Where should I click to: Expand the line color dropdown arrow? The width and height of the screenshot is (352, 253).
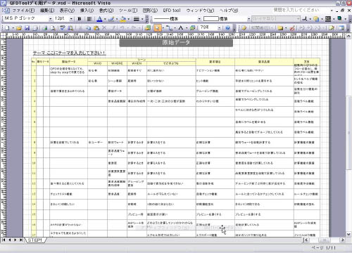click(117, 19)
